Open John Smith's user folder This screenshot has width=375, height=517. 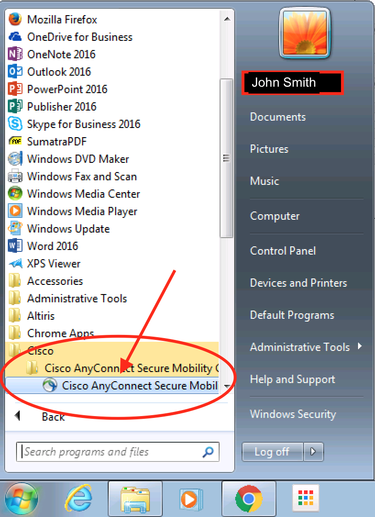pos(292,83)
